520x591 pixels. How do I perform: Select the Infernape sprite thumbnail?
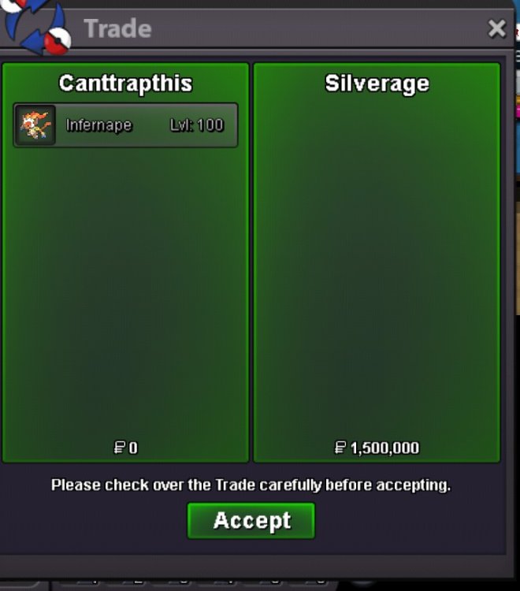(35, 125)
